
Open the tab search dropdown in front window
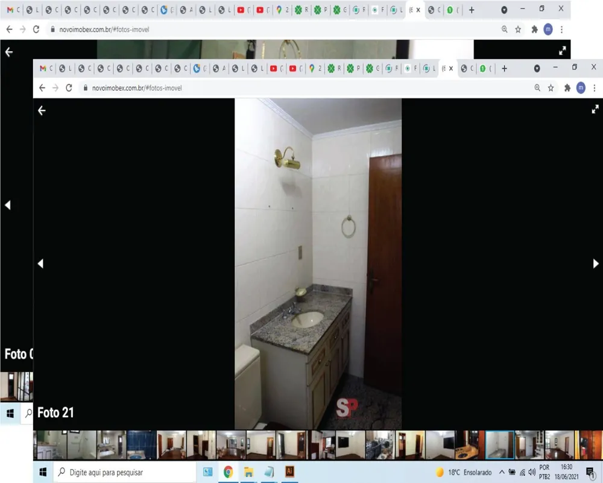[x=537, y=69]
